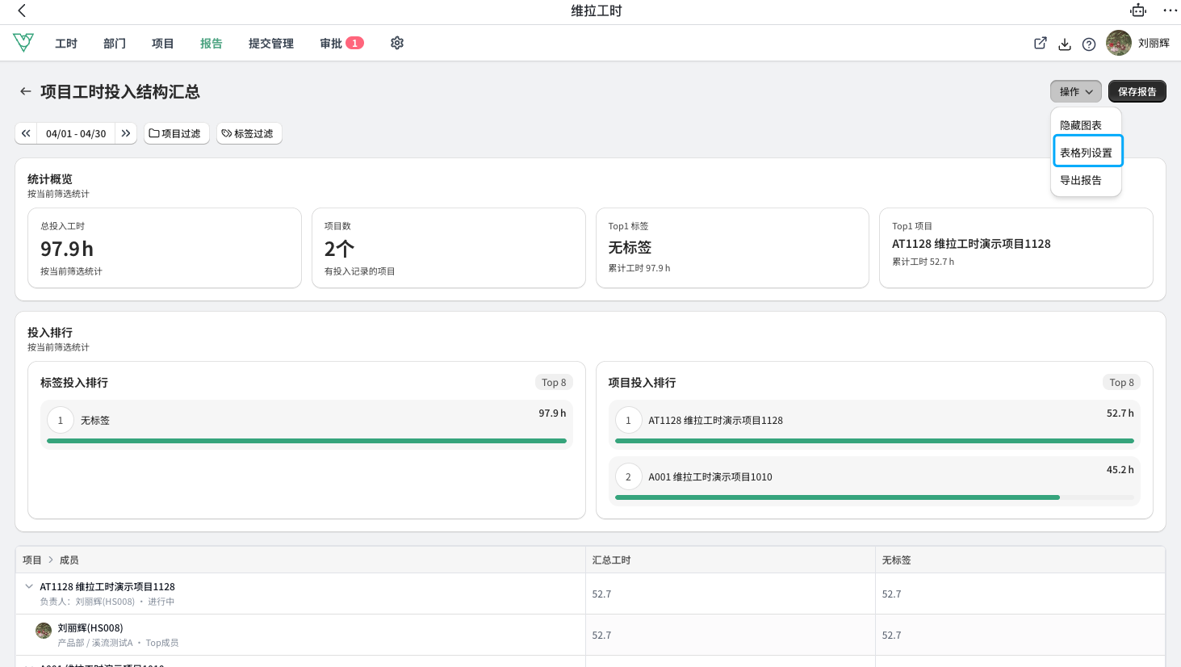1181x667 pixels.
Task: Open the 项目 tab
Action: point(163,43)
